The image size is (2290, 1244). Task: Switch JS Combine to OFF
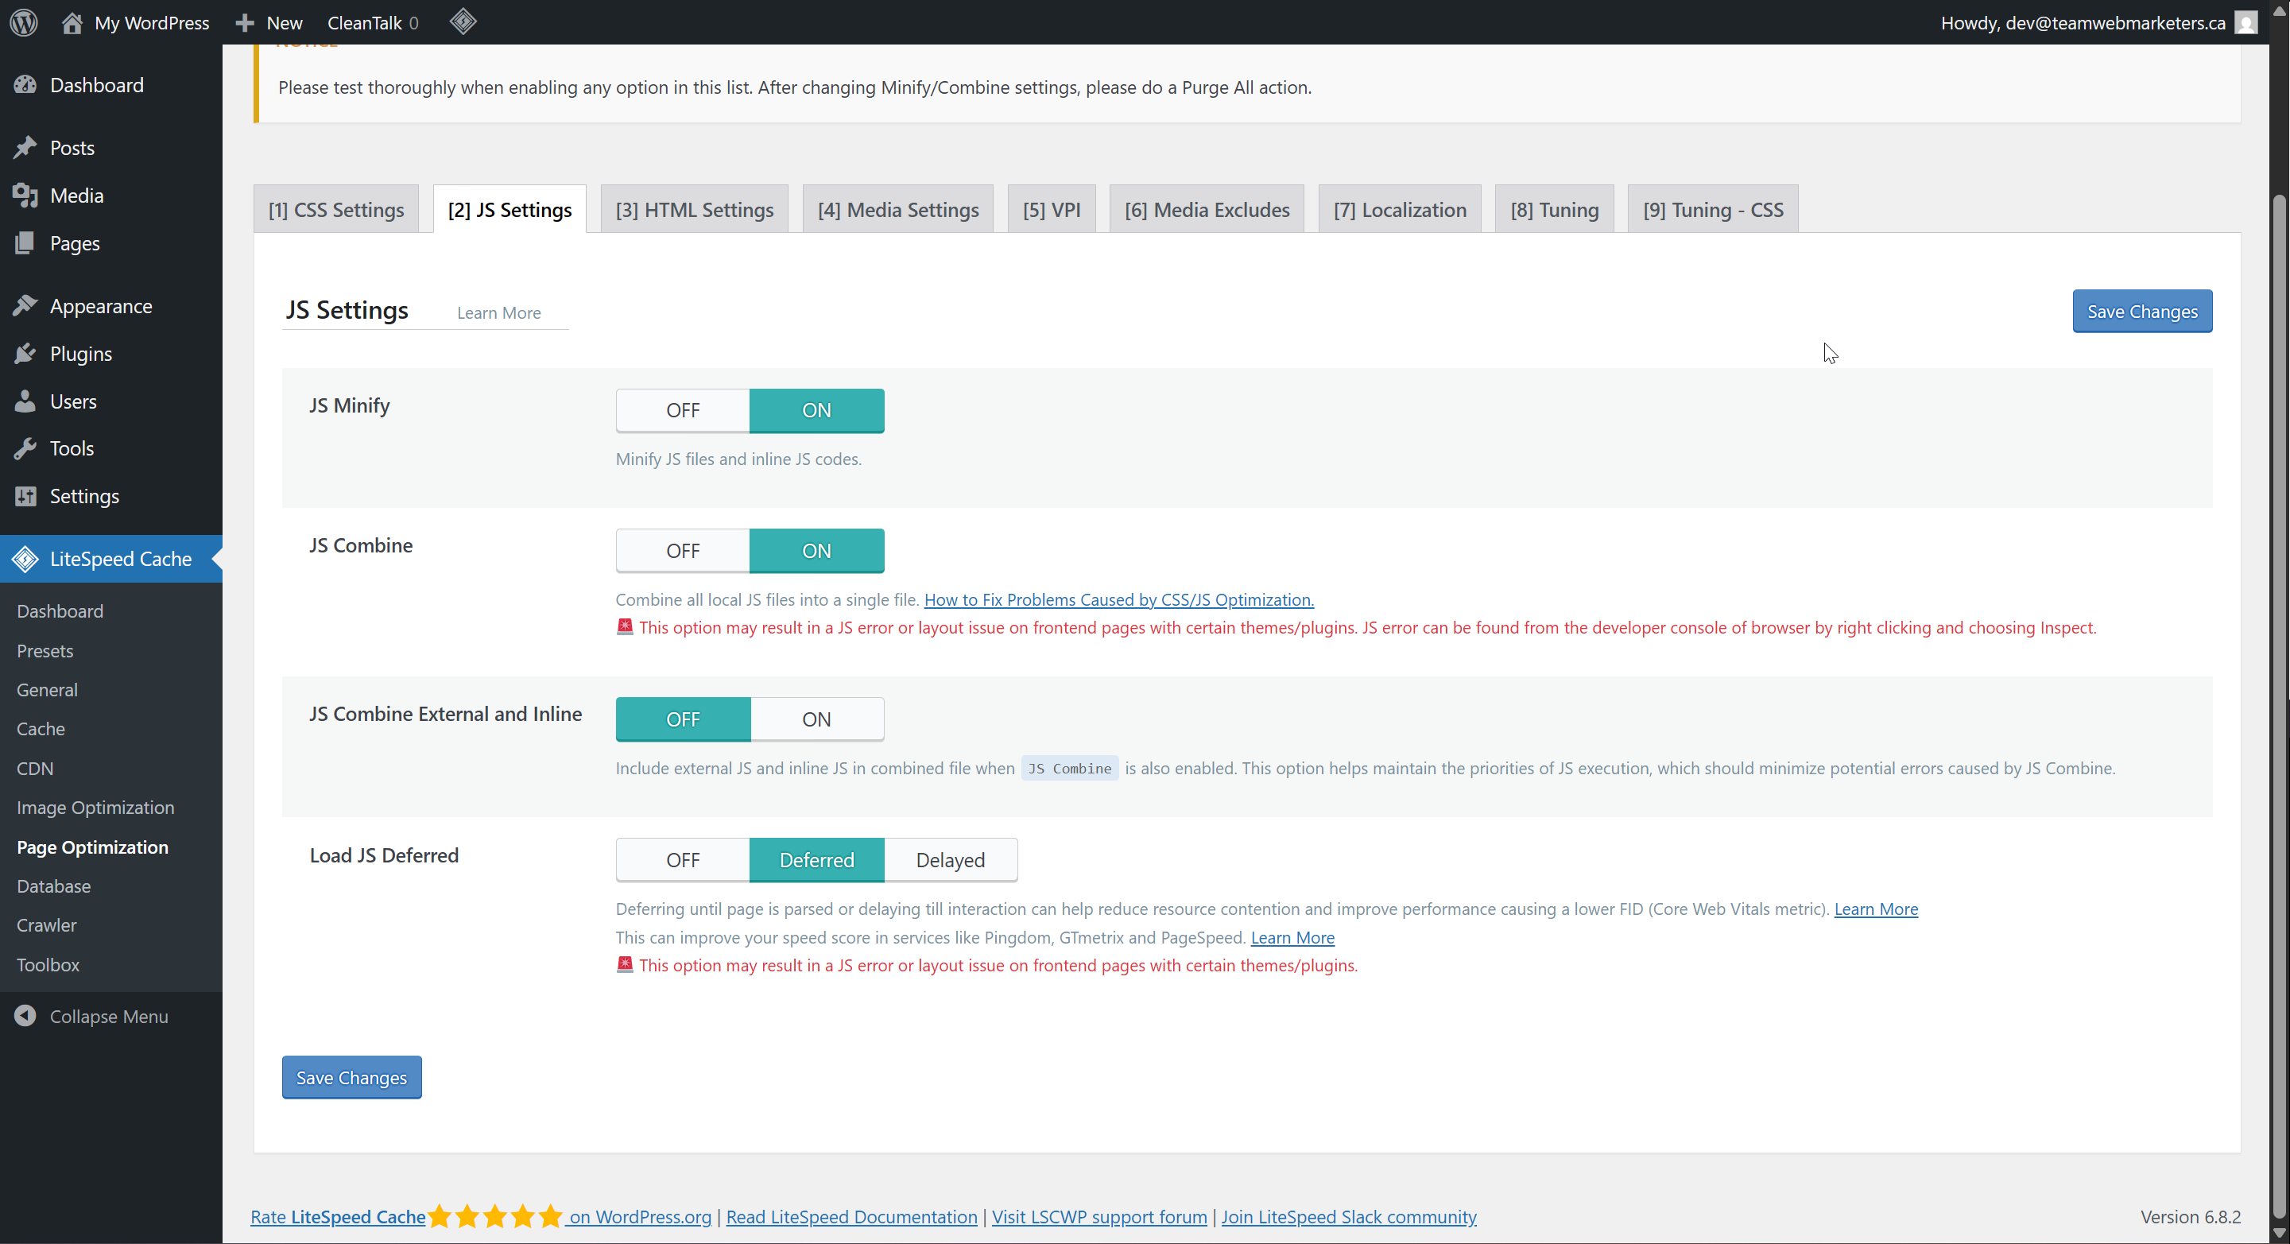pyautogui.click(x=682, y=550)
